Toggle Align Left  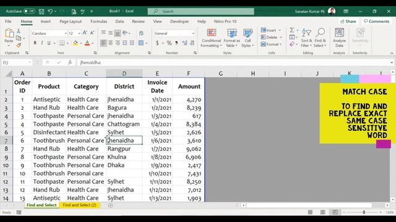103,43
